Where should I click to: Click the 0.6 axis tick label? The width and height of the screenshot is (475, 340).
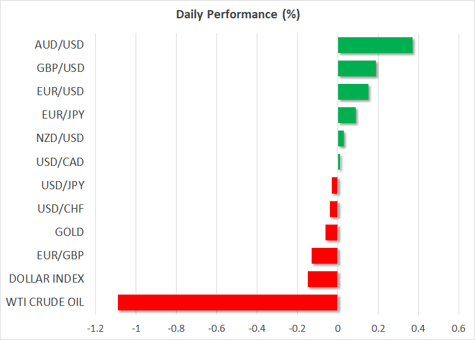point(459,329)
